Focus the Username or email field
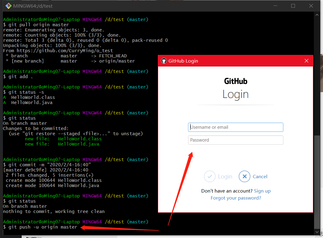 point(235,127)
